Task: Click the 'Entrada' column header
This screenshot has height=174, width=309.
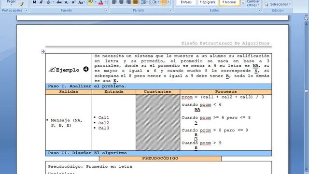Action: pos(114,91)
